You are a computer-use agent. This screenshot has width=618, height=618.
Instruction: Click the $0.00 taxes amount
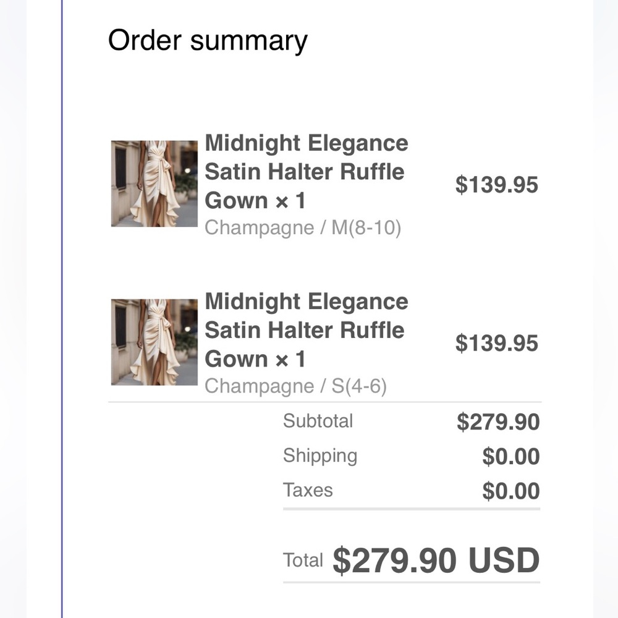tap(511, 491)
